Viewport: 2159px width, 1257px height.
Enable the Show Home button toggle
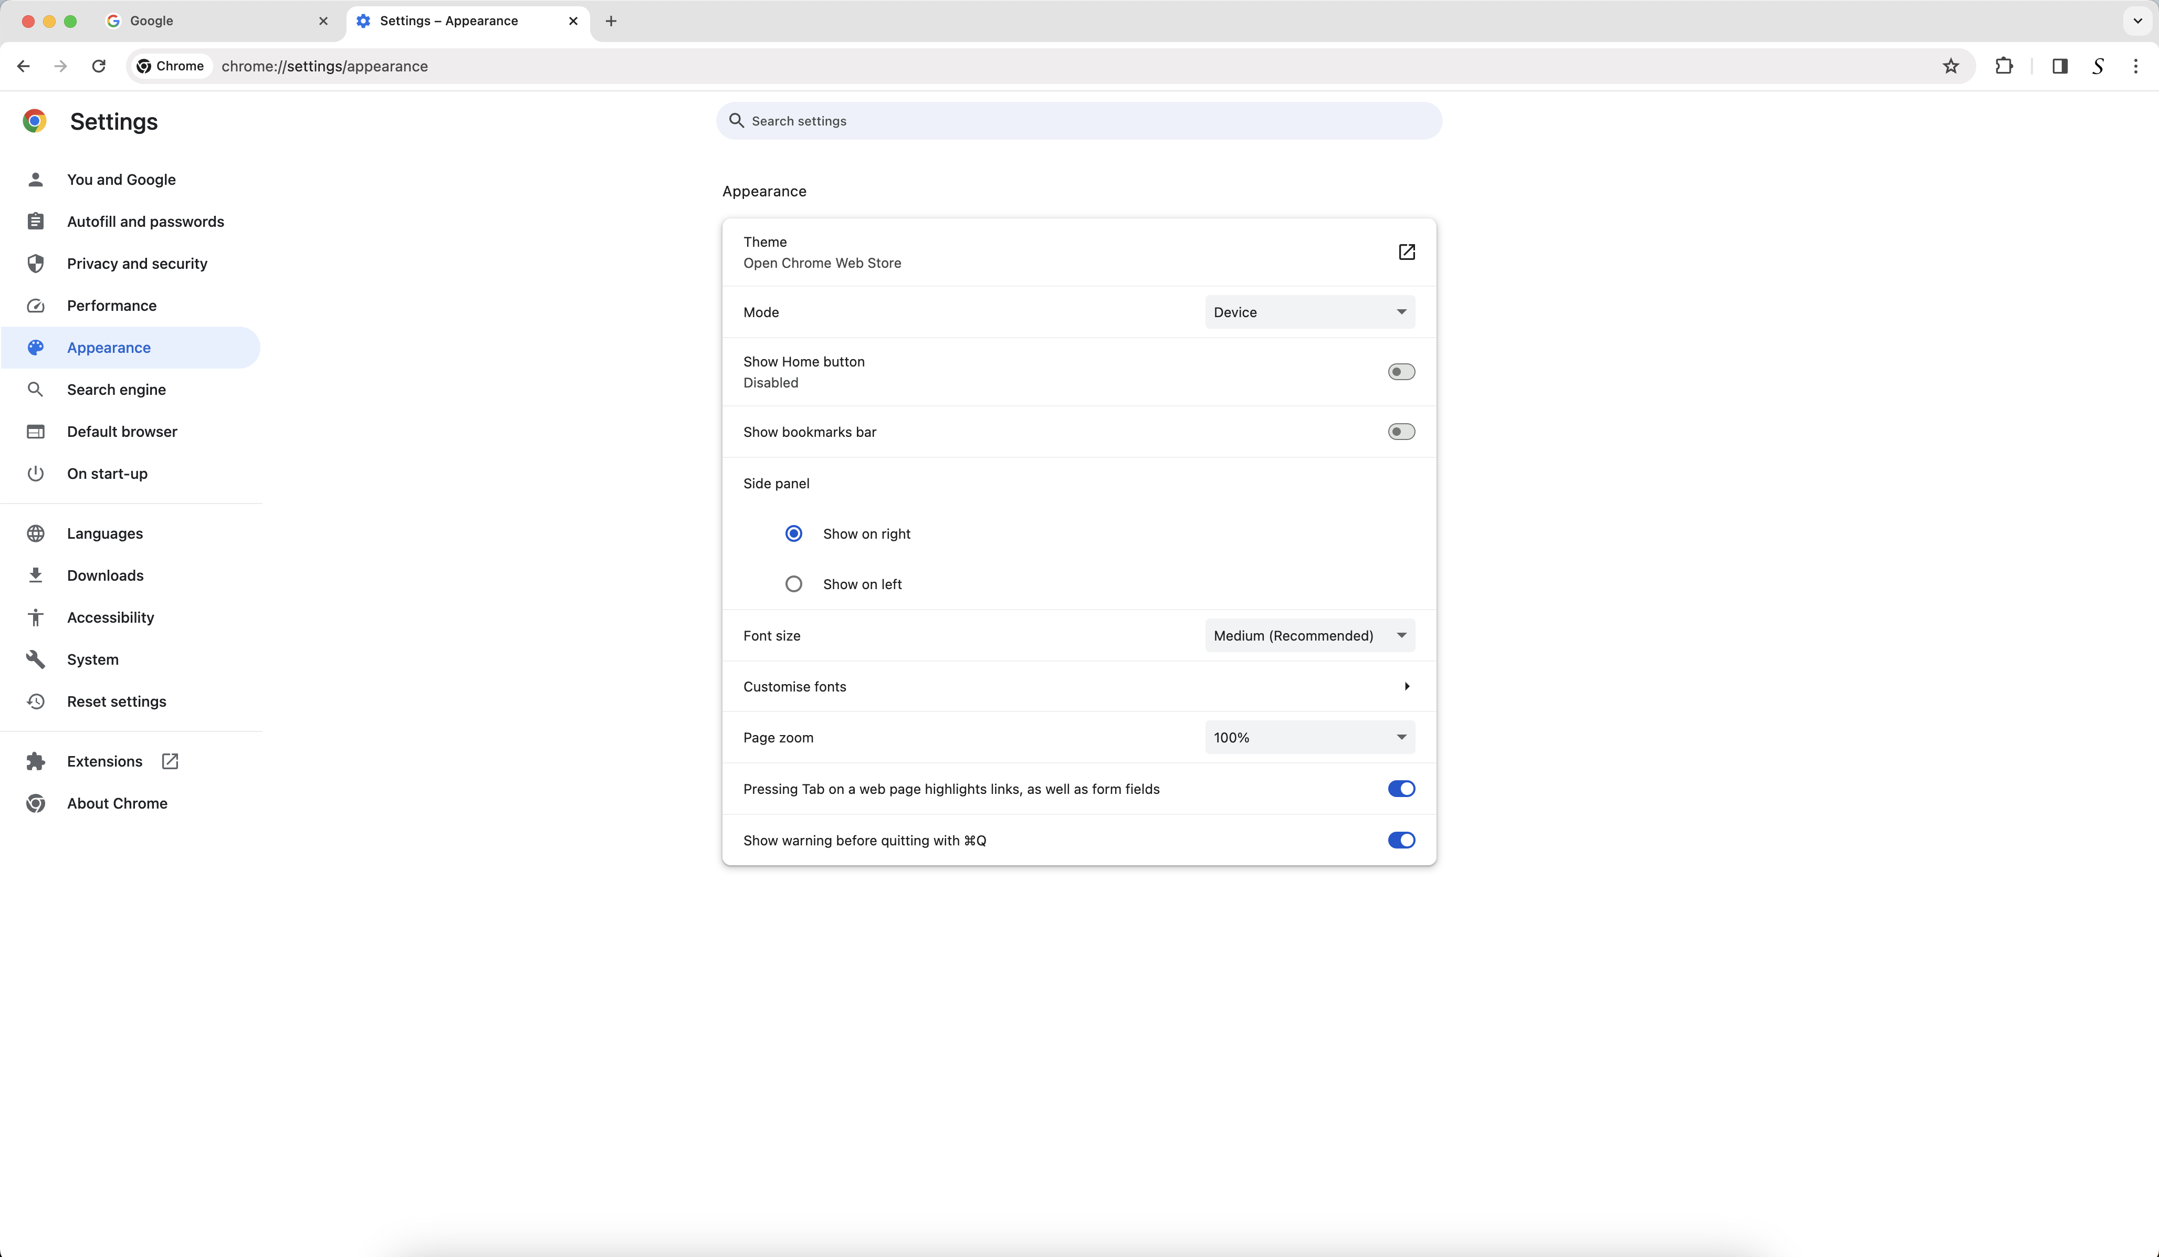point(1401,372)
